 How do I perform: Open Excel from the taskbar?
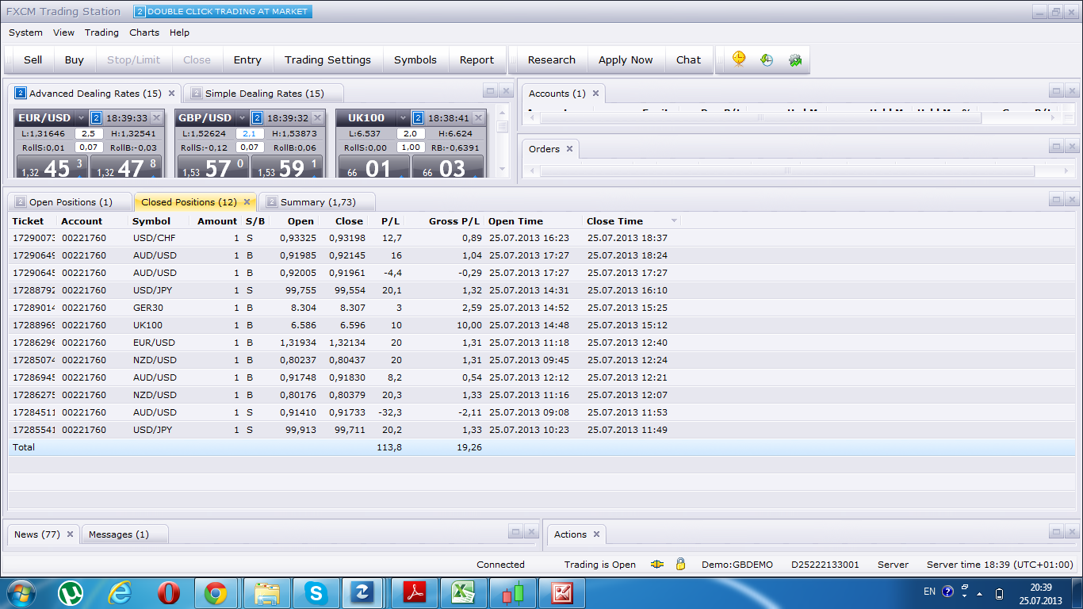pyautogui.click(x=464, y=592)
